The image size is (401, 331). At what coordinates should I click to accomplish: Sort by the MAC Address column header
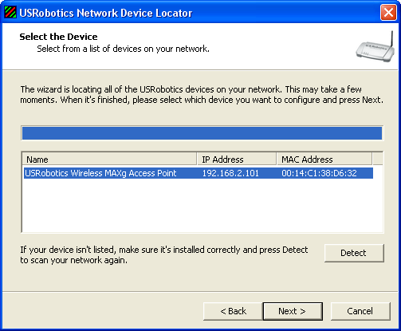[x=324, y=159]
